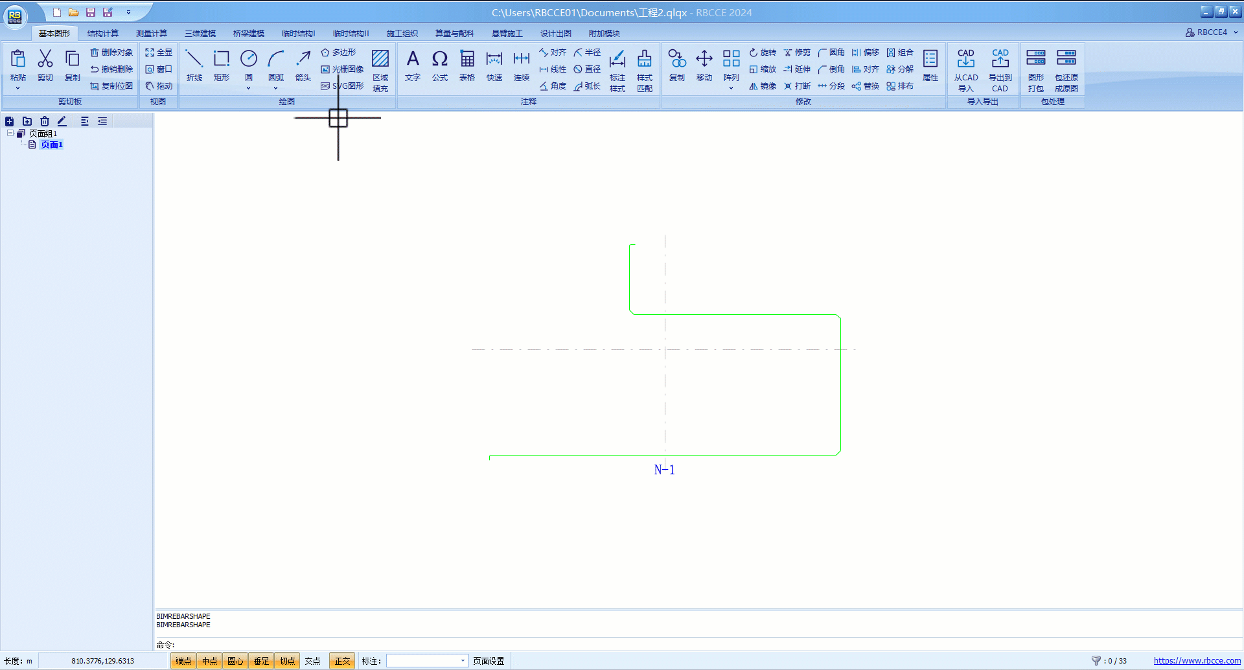1244x670 pixels.
Task: Click the 图形打包 icon
Action: (1035, 70)
